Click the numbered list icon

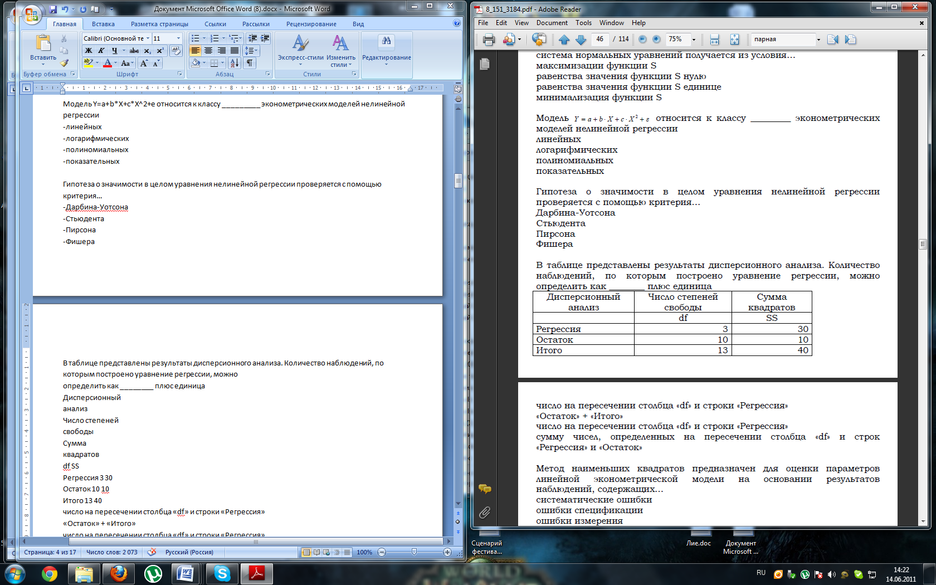[214, 38]
